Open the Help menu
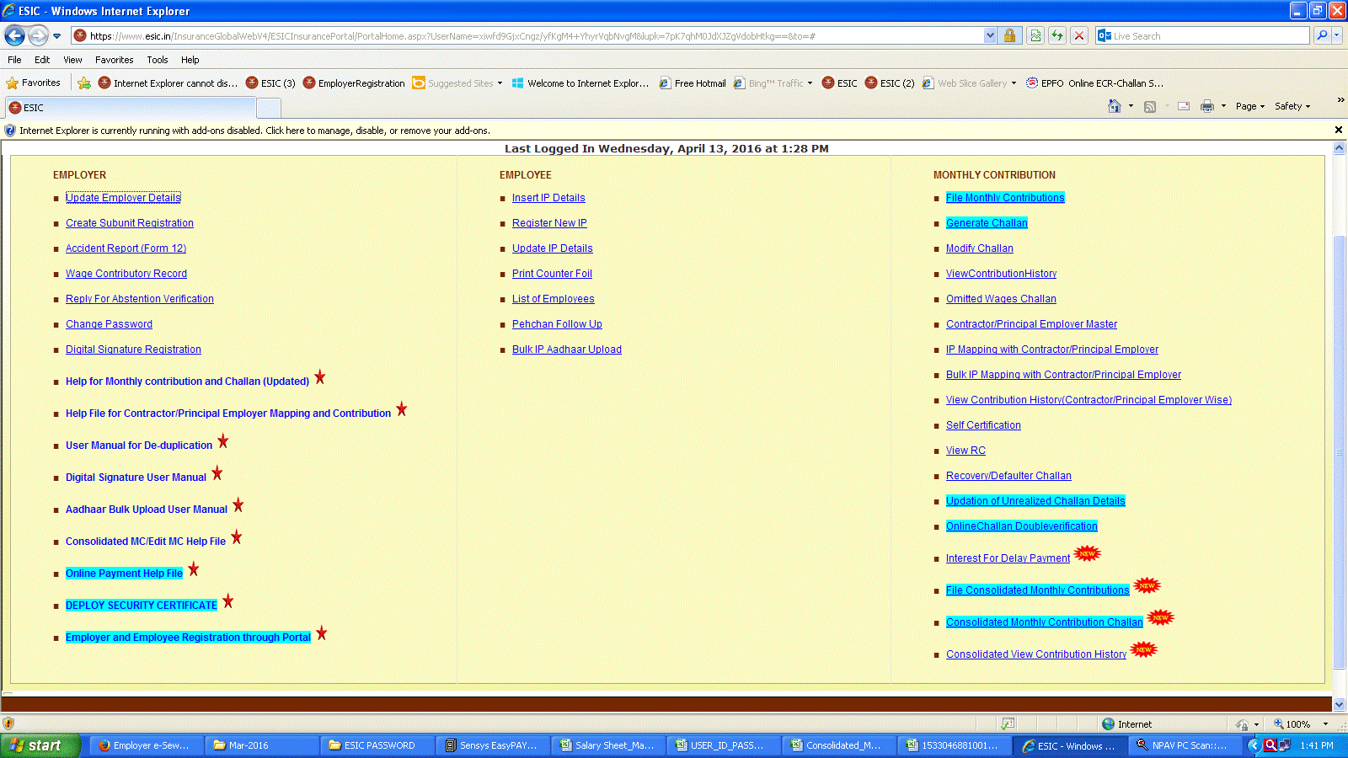Image resolution: width=1348 pixels, height=758 pixels. click(190, 60)
